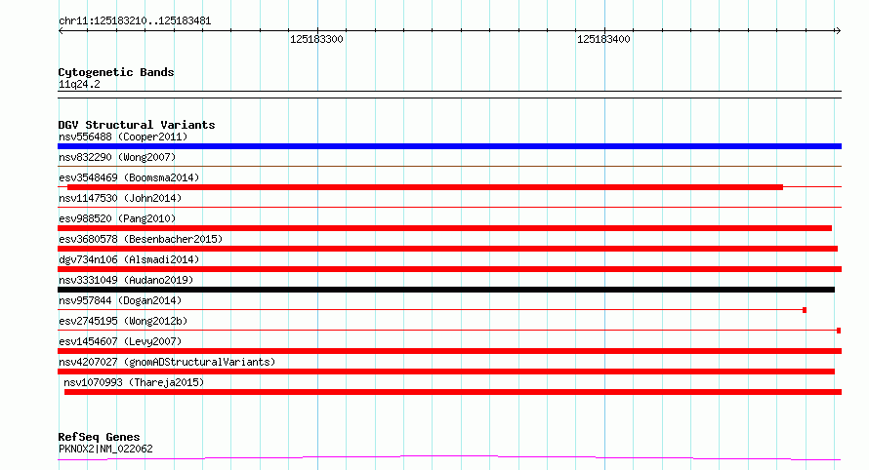Open esv2745195 (Wong2012b) variant label
The image size is (869, 470).
click(x=123, y=321)
